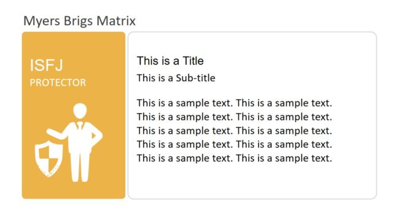This screenshot has width=393, height=222.
Task: Select the ISFJ type label
Action: tap(47, 65)
